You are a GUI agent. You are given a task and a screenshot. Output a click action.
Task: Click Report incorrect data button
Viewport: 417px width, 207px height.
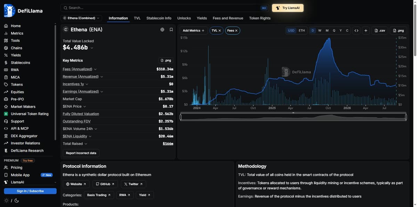[81, 153]
